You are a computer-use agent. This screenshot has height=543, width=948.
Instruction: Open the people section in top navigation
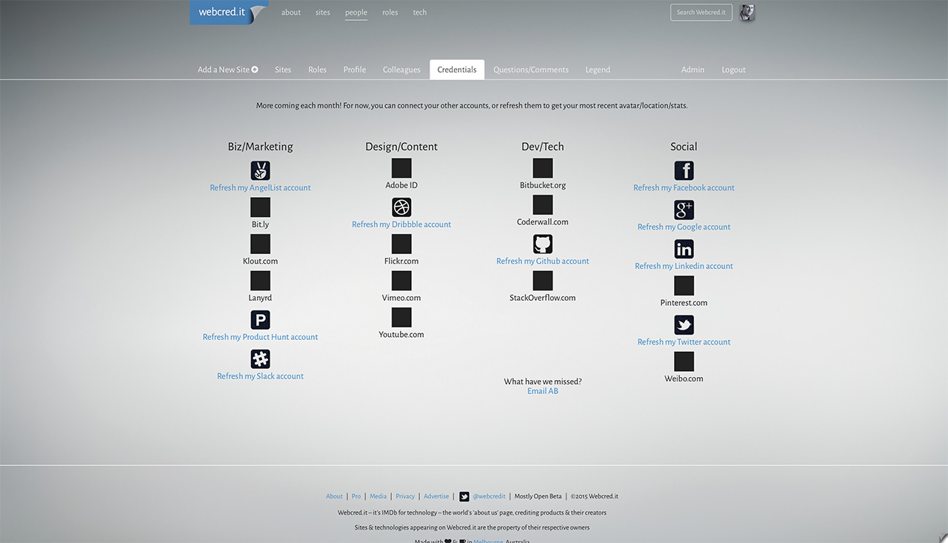[355, 12]
